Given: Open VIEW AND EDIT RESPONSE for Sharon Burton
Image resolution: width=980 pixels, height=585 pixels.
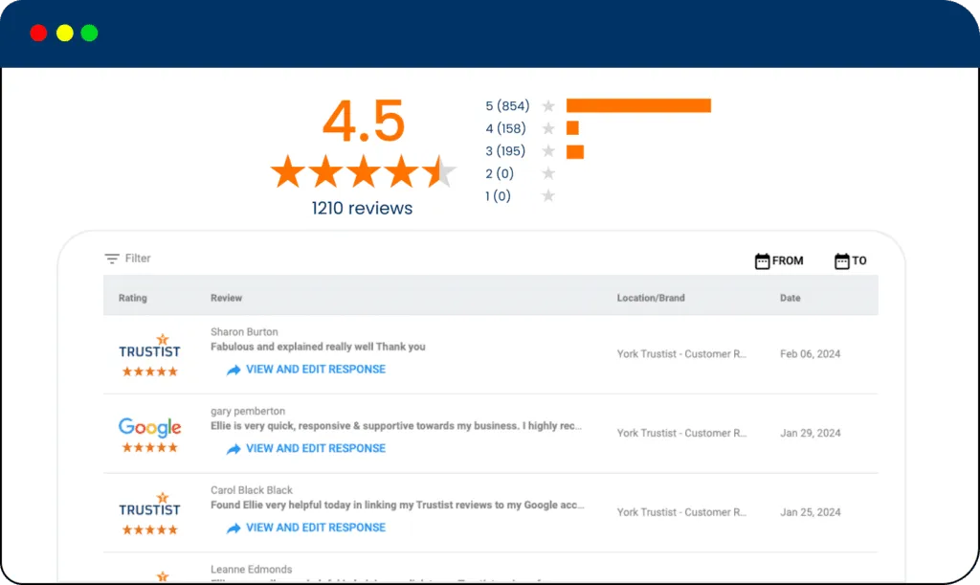Looking at the screenshot, I should point(316,370).
